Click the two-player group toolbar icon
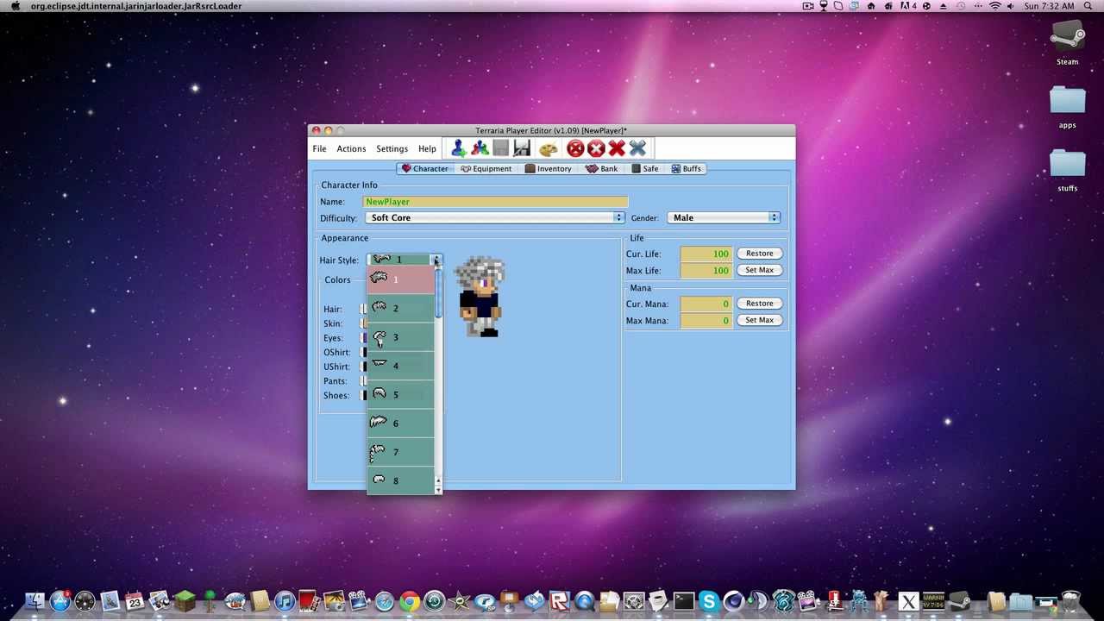The height and width of the screenshot is (621, 1104). (x=480, y=149)
